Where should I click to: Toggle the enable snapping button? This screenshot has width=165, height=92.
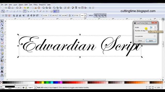point(3,11)
